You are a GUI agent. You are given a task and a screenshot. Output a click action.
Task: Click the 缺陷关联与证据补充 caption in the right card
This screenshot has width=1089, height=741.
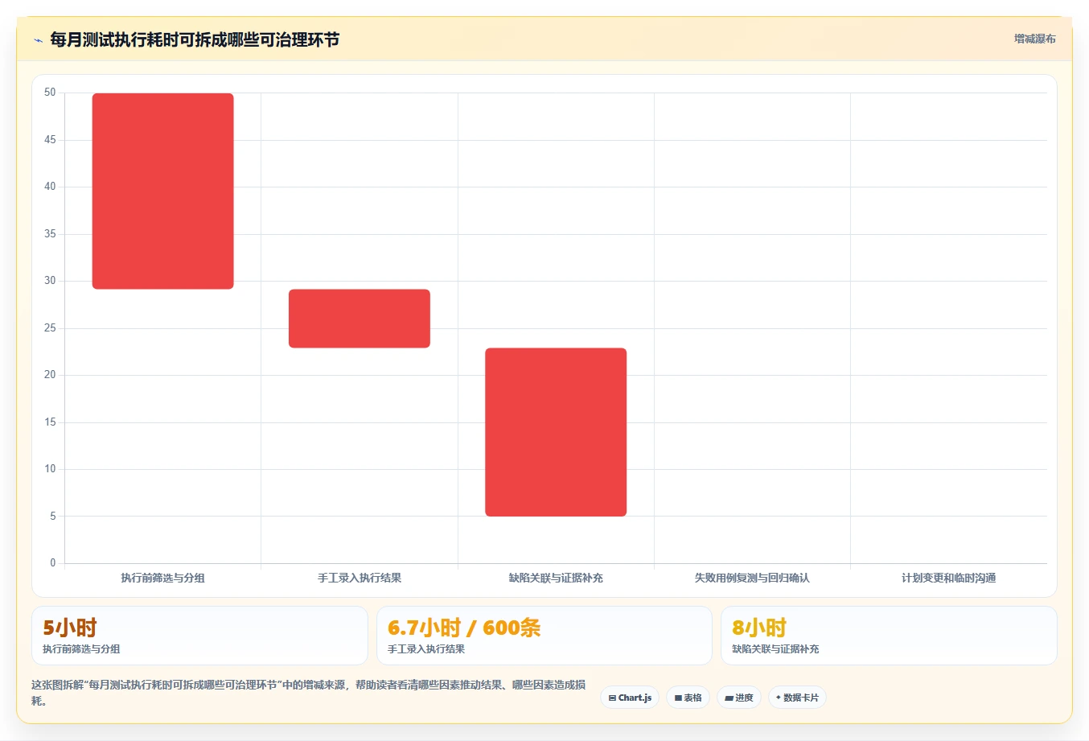point(775,649)
